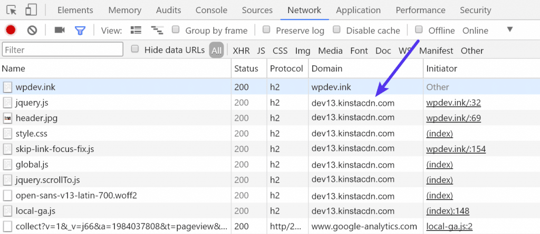Click the header.jpg image file icon

tap(7, 118)
